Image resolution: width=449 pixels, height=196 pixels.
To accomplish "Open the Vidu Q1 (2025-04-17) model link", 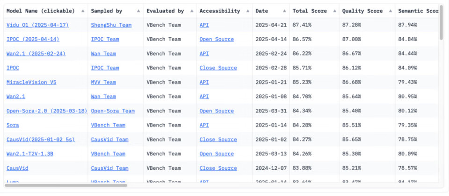I will [x=37, y=25].
